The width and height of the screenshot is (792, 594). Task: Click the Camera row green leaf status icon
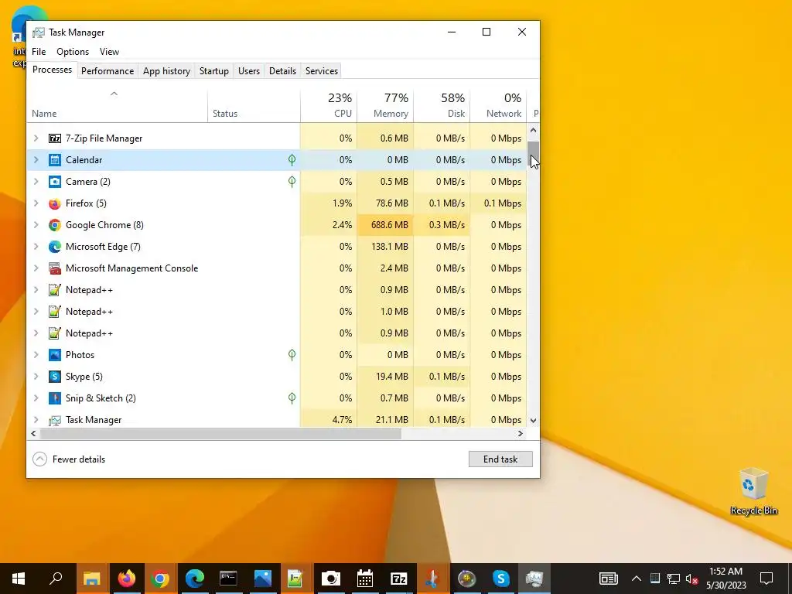(x=292, y=182)
